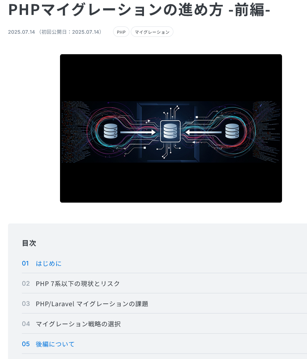Image resolution: width=307 pixels, height=359 pixels.
Task: Click the white arrow pointing left in image
Action: pyautogui.click(x=203, y=132)
